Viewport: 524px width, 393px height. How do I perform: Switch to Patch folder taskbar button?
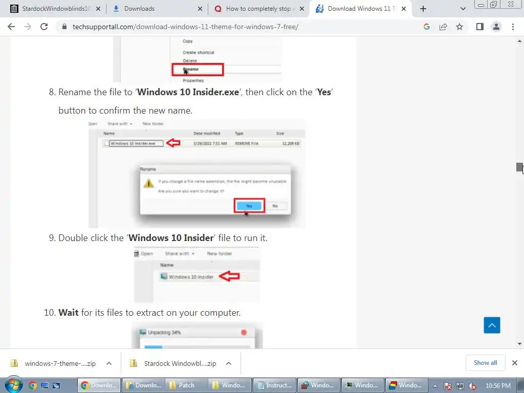coord(187,385)
